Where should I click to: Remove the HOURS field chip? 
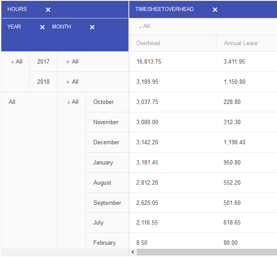(48, 10)
